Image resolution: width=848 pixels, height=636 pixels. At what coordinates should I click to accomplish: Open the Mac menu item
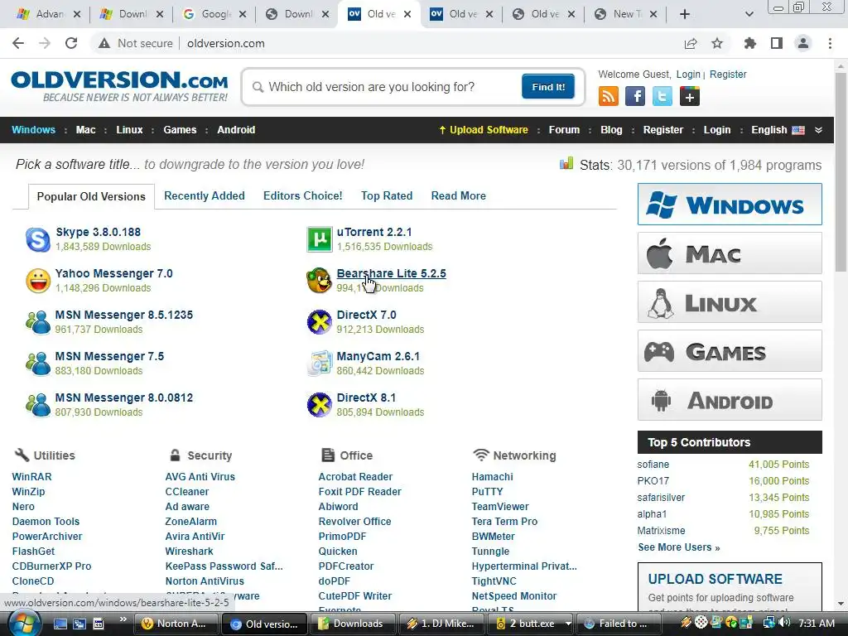click(x=85, y=130)
